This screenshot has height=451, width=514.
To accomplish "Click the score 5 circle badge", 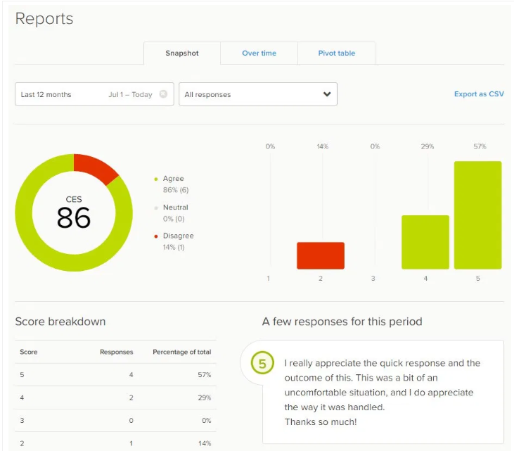I will pyautogui.click(x=262, y=364).
